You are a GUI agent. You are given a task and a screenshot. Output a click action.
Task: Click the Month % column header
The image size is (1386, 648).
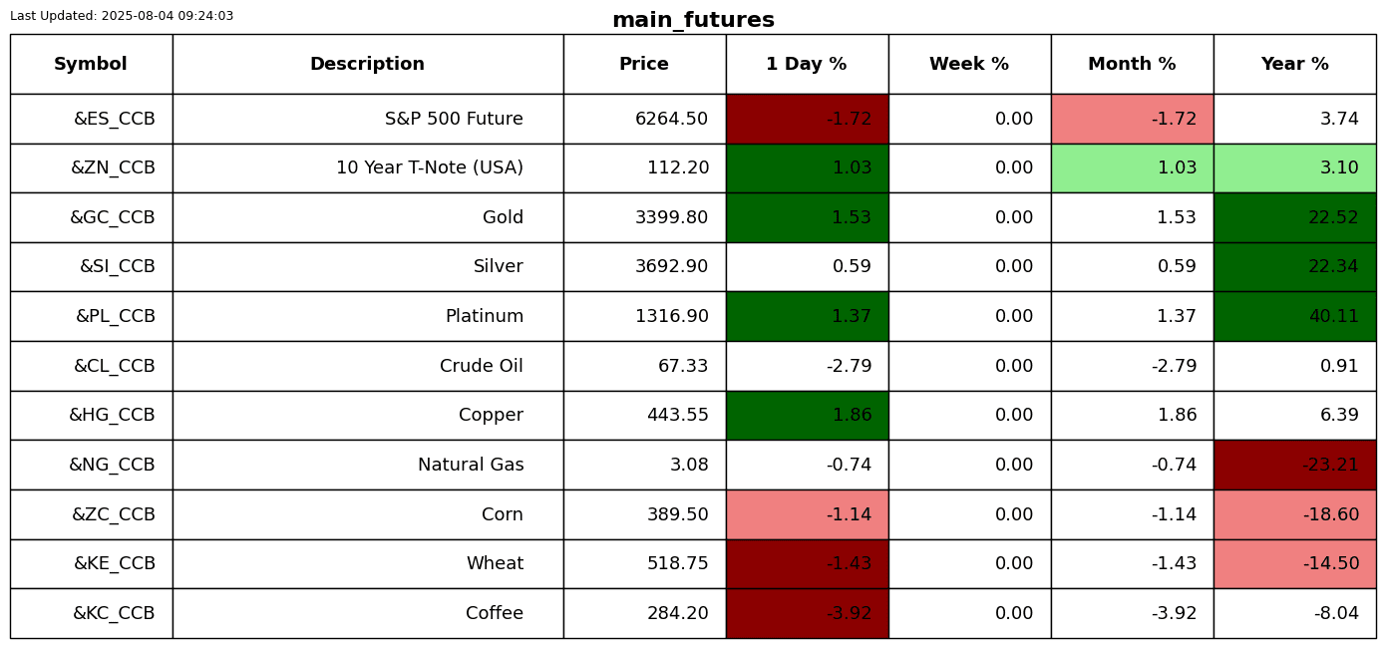coord(1132,65)
